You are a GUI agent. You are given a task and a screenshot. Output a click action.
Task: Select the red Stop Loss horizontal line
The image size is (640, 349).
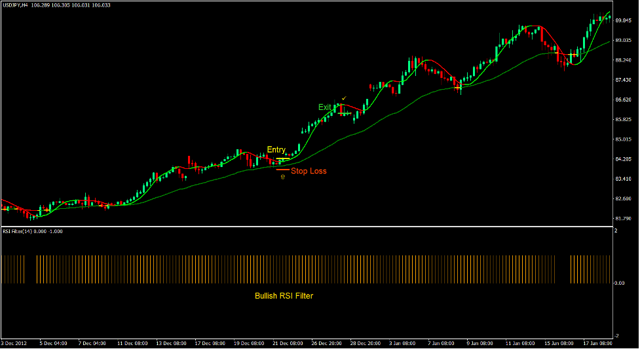point(282,170)
